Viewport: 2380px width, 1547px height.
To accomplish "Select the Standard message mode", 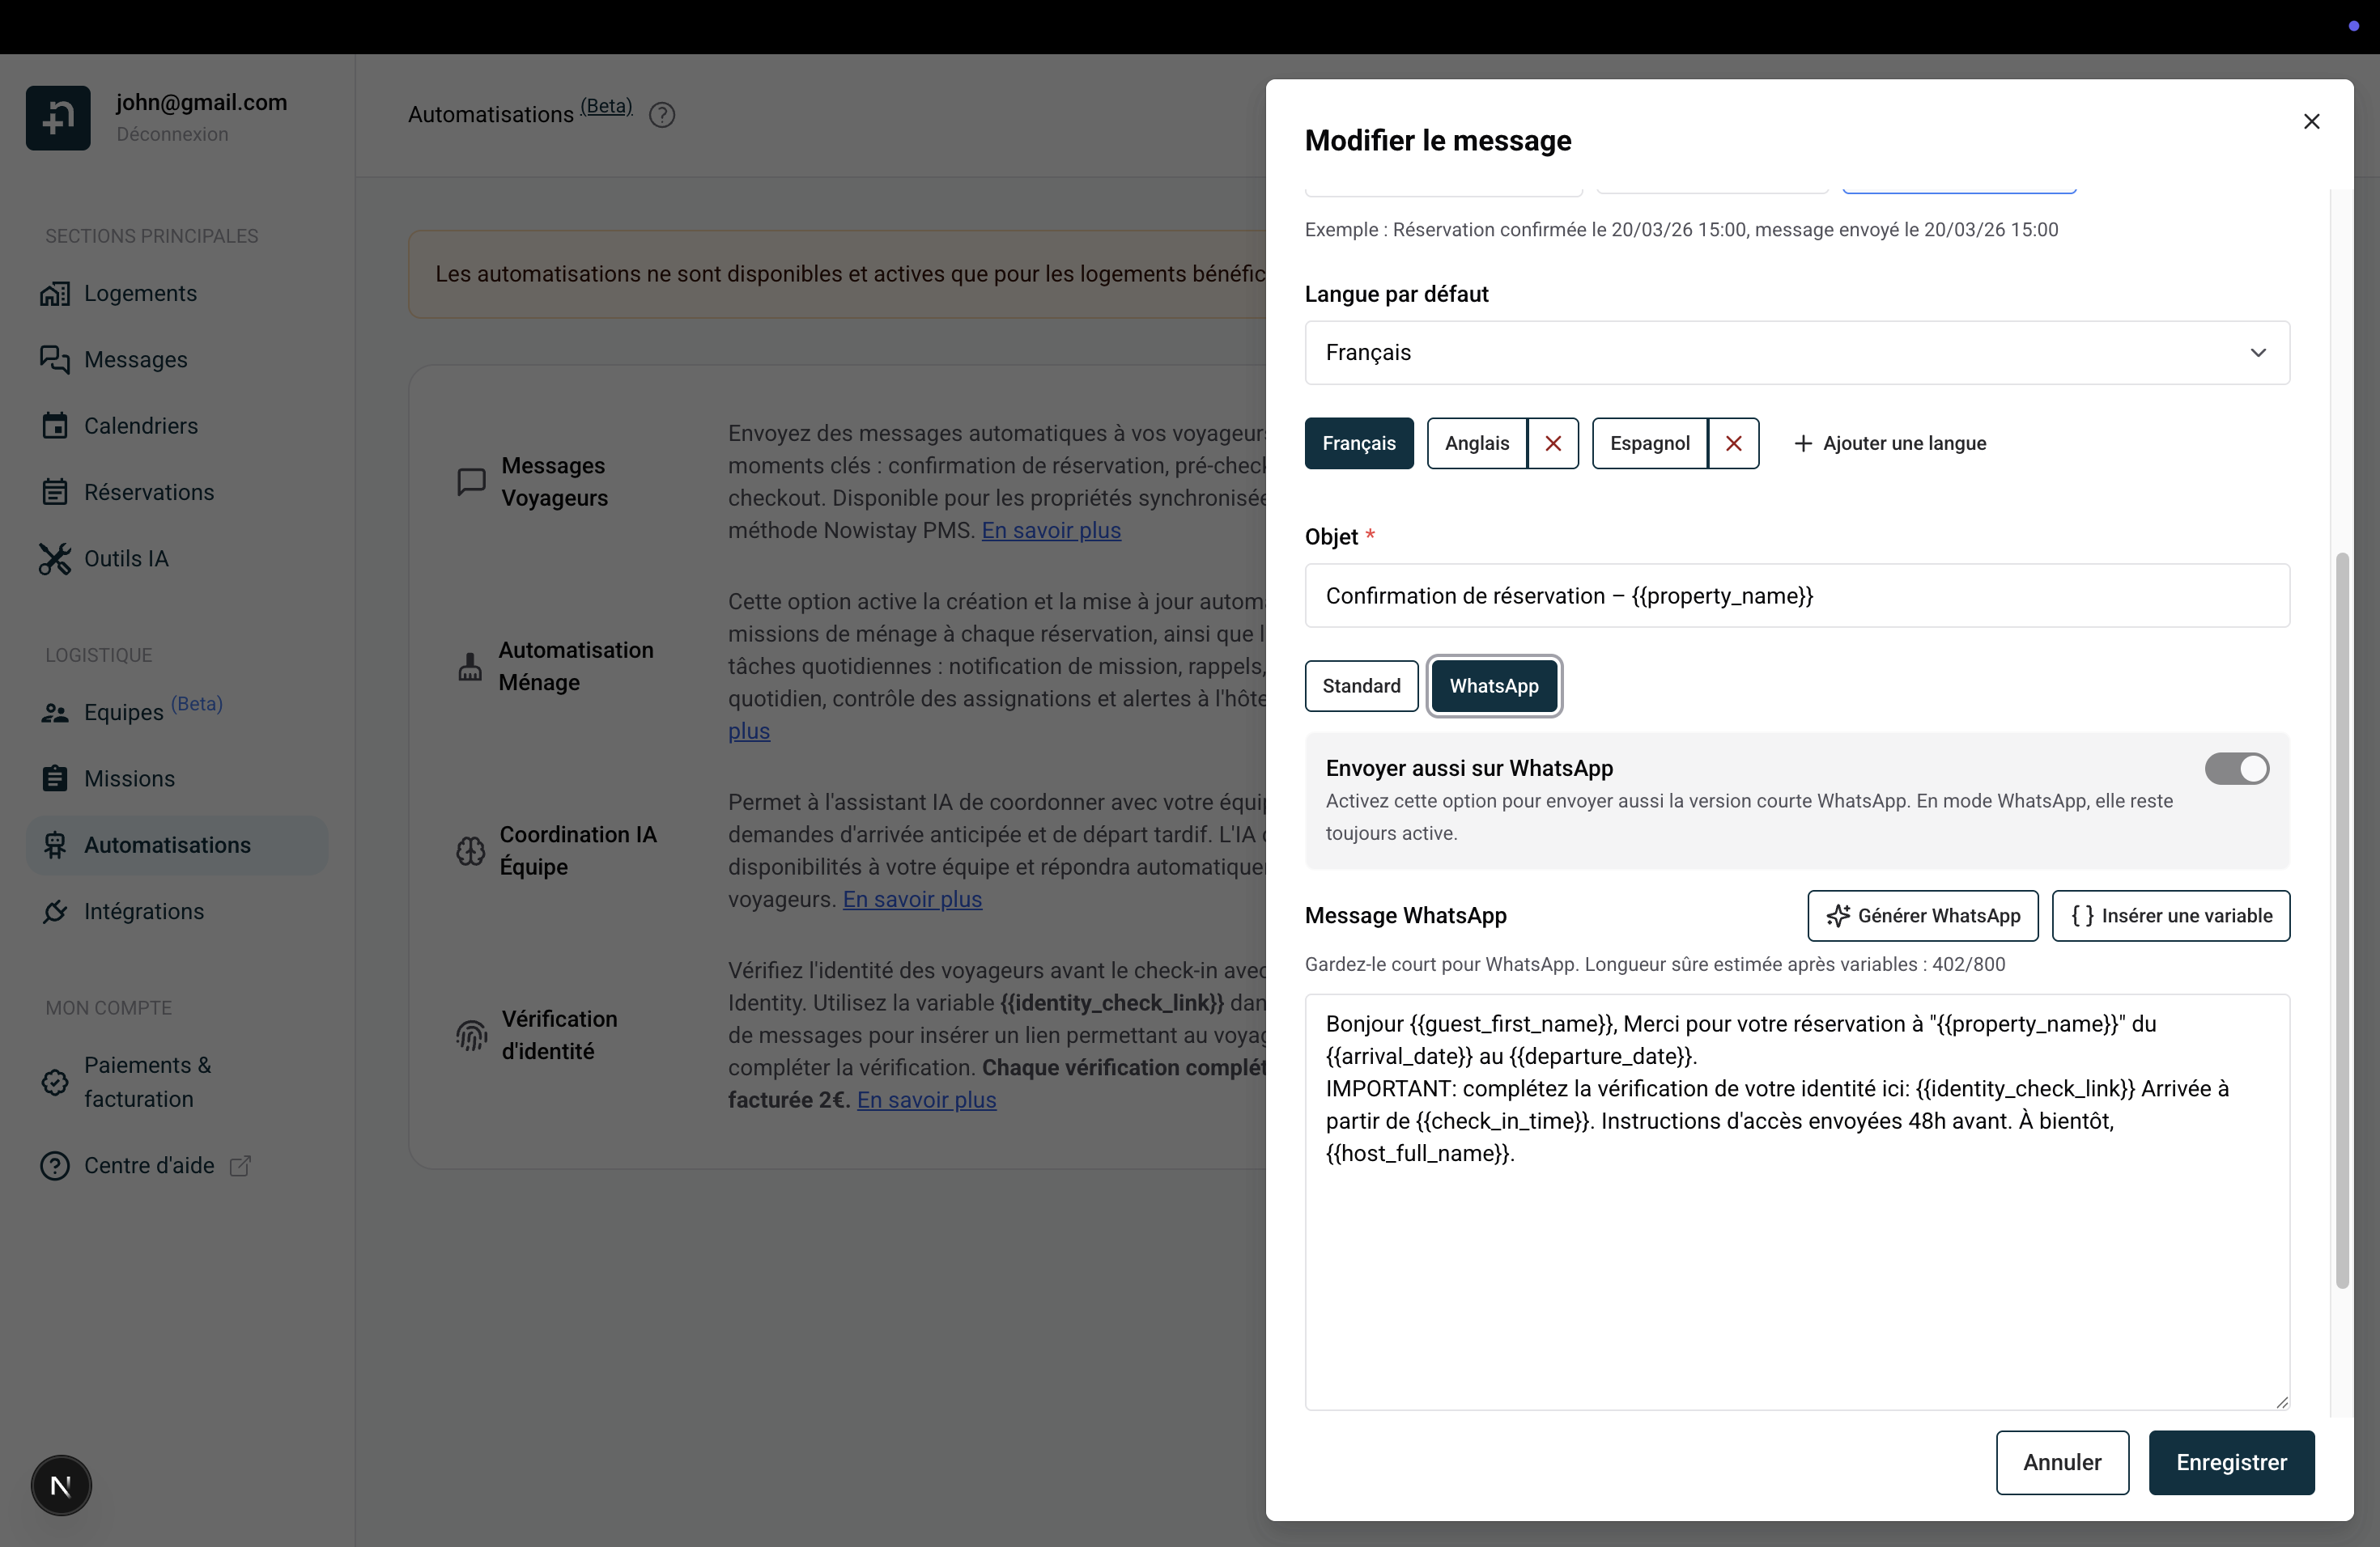I will 1361,685.
